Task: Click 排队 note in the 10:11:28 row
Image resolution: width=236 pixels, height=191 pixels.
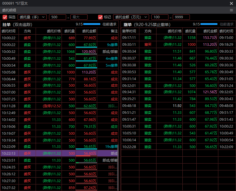Action: tap(113, 106)
